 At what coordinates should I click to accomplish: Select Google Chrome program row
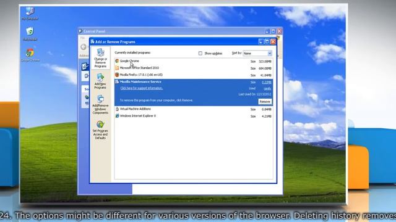coord(194,61)
